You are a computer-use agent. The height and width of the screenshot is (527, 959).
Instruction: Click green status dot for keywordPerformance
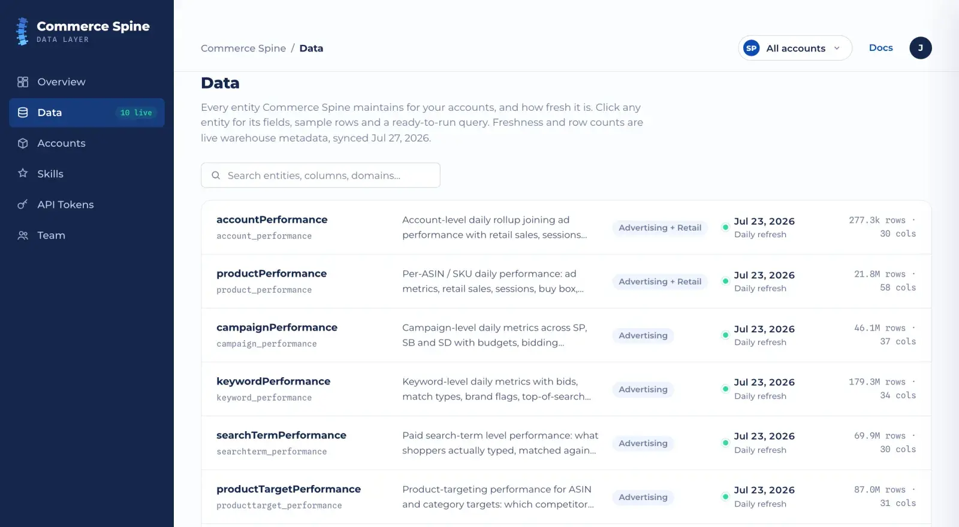(x=725, y=389)
